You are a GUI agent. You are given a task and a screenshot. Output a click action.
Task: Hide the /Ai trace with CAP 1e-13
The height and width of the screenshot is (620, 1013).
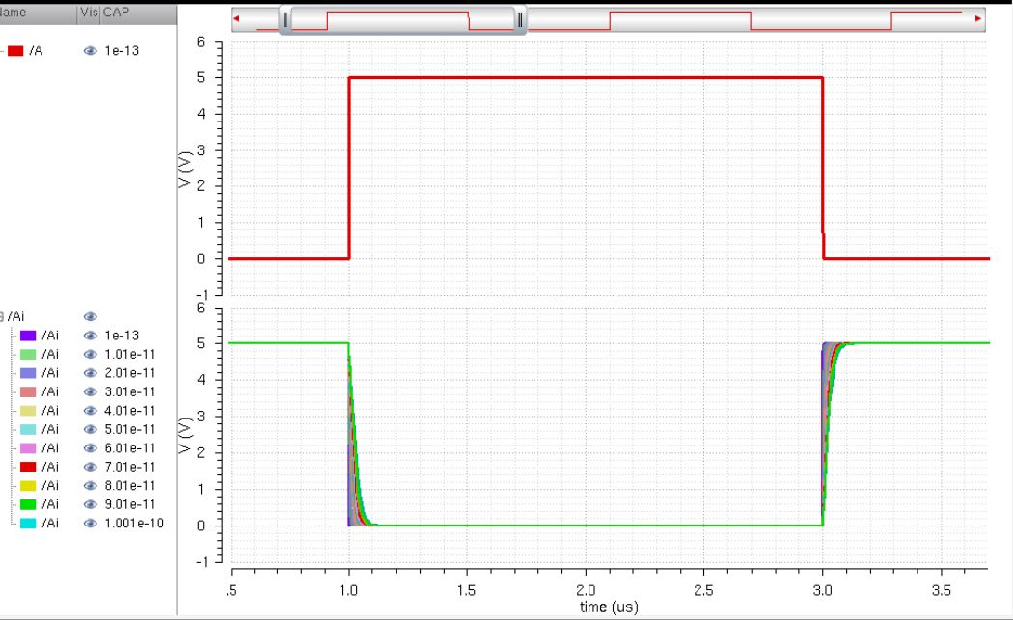coord(91,336)
